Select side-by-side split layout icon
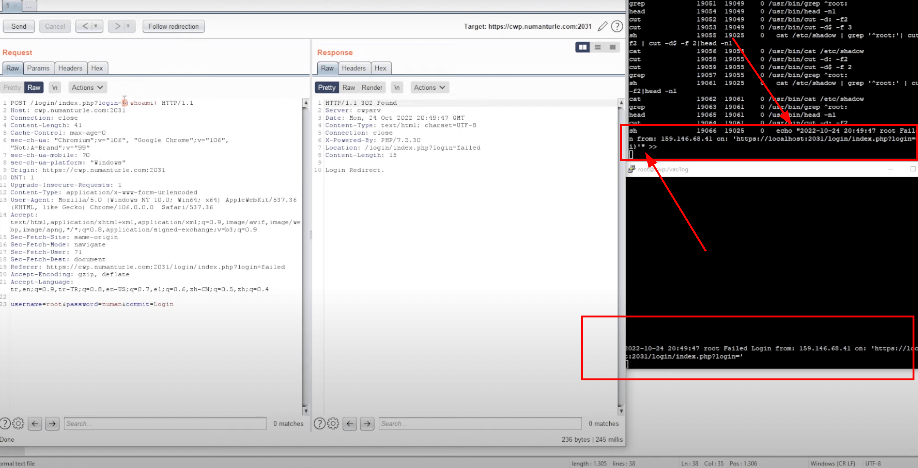Viewport: 918px width, 468px height. (583, 47)
